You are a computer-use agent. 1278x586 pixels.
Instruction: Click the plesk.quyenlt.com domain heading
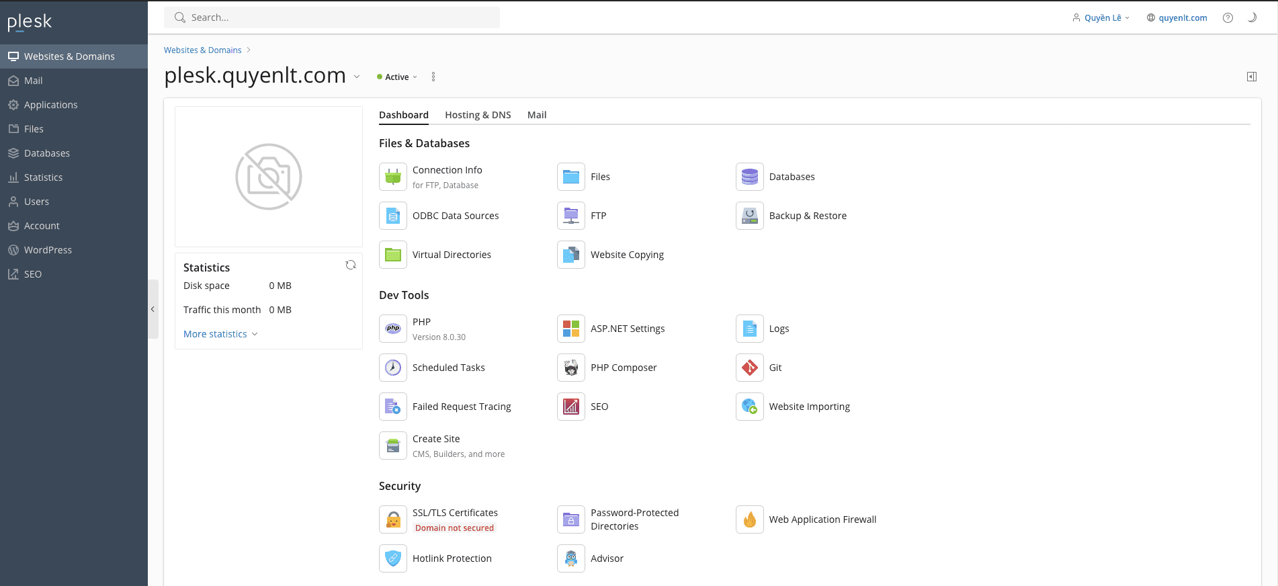click(x=255, y=75)
